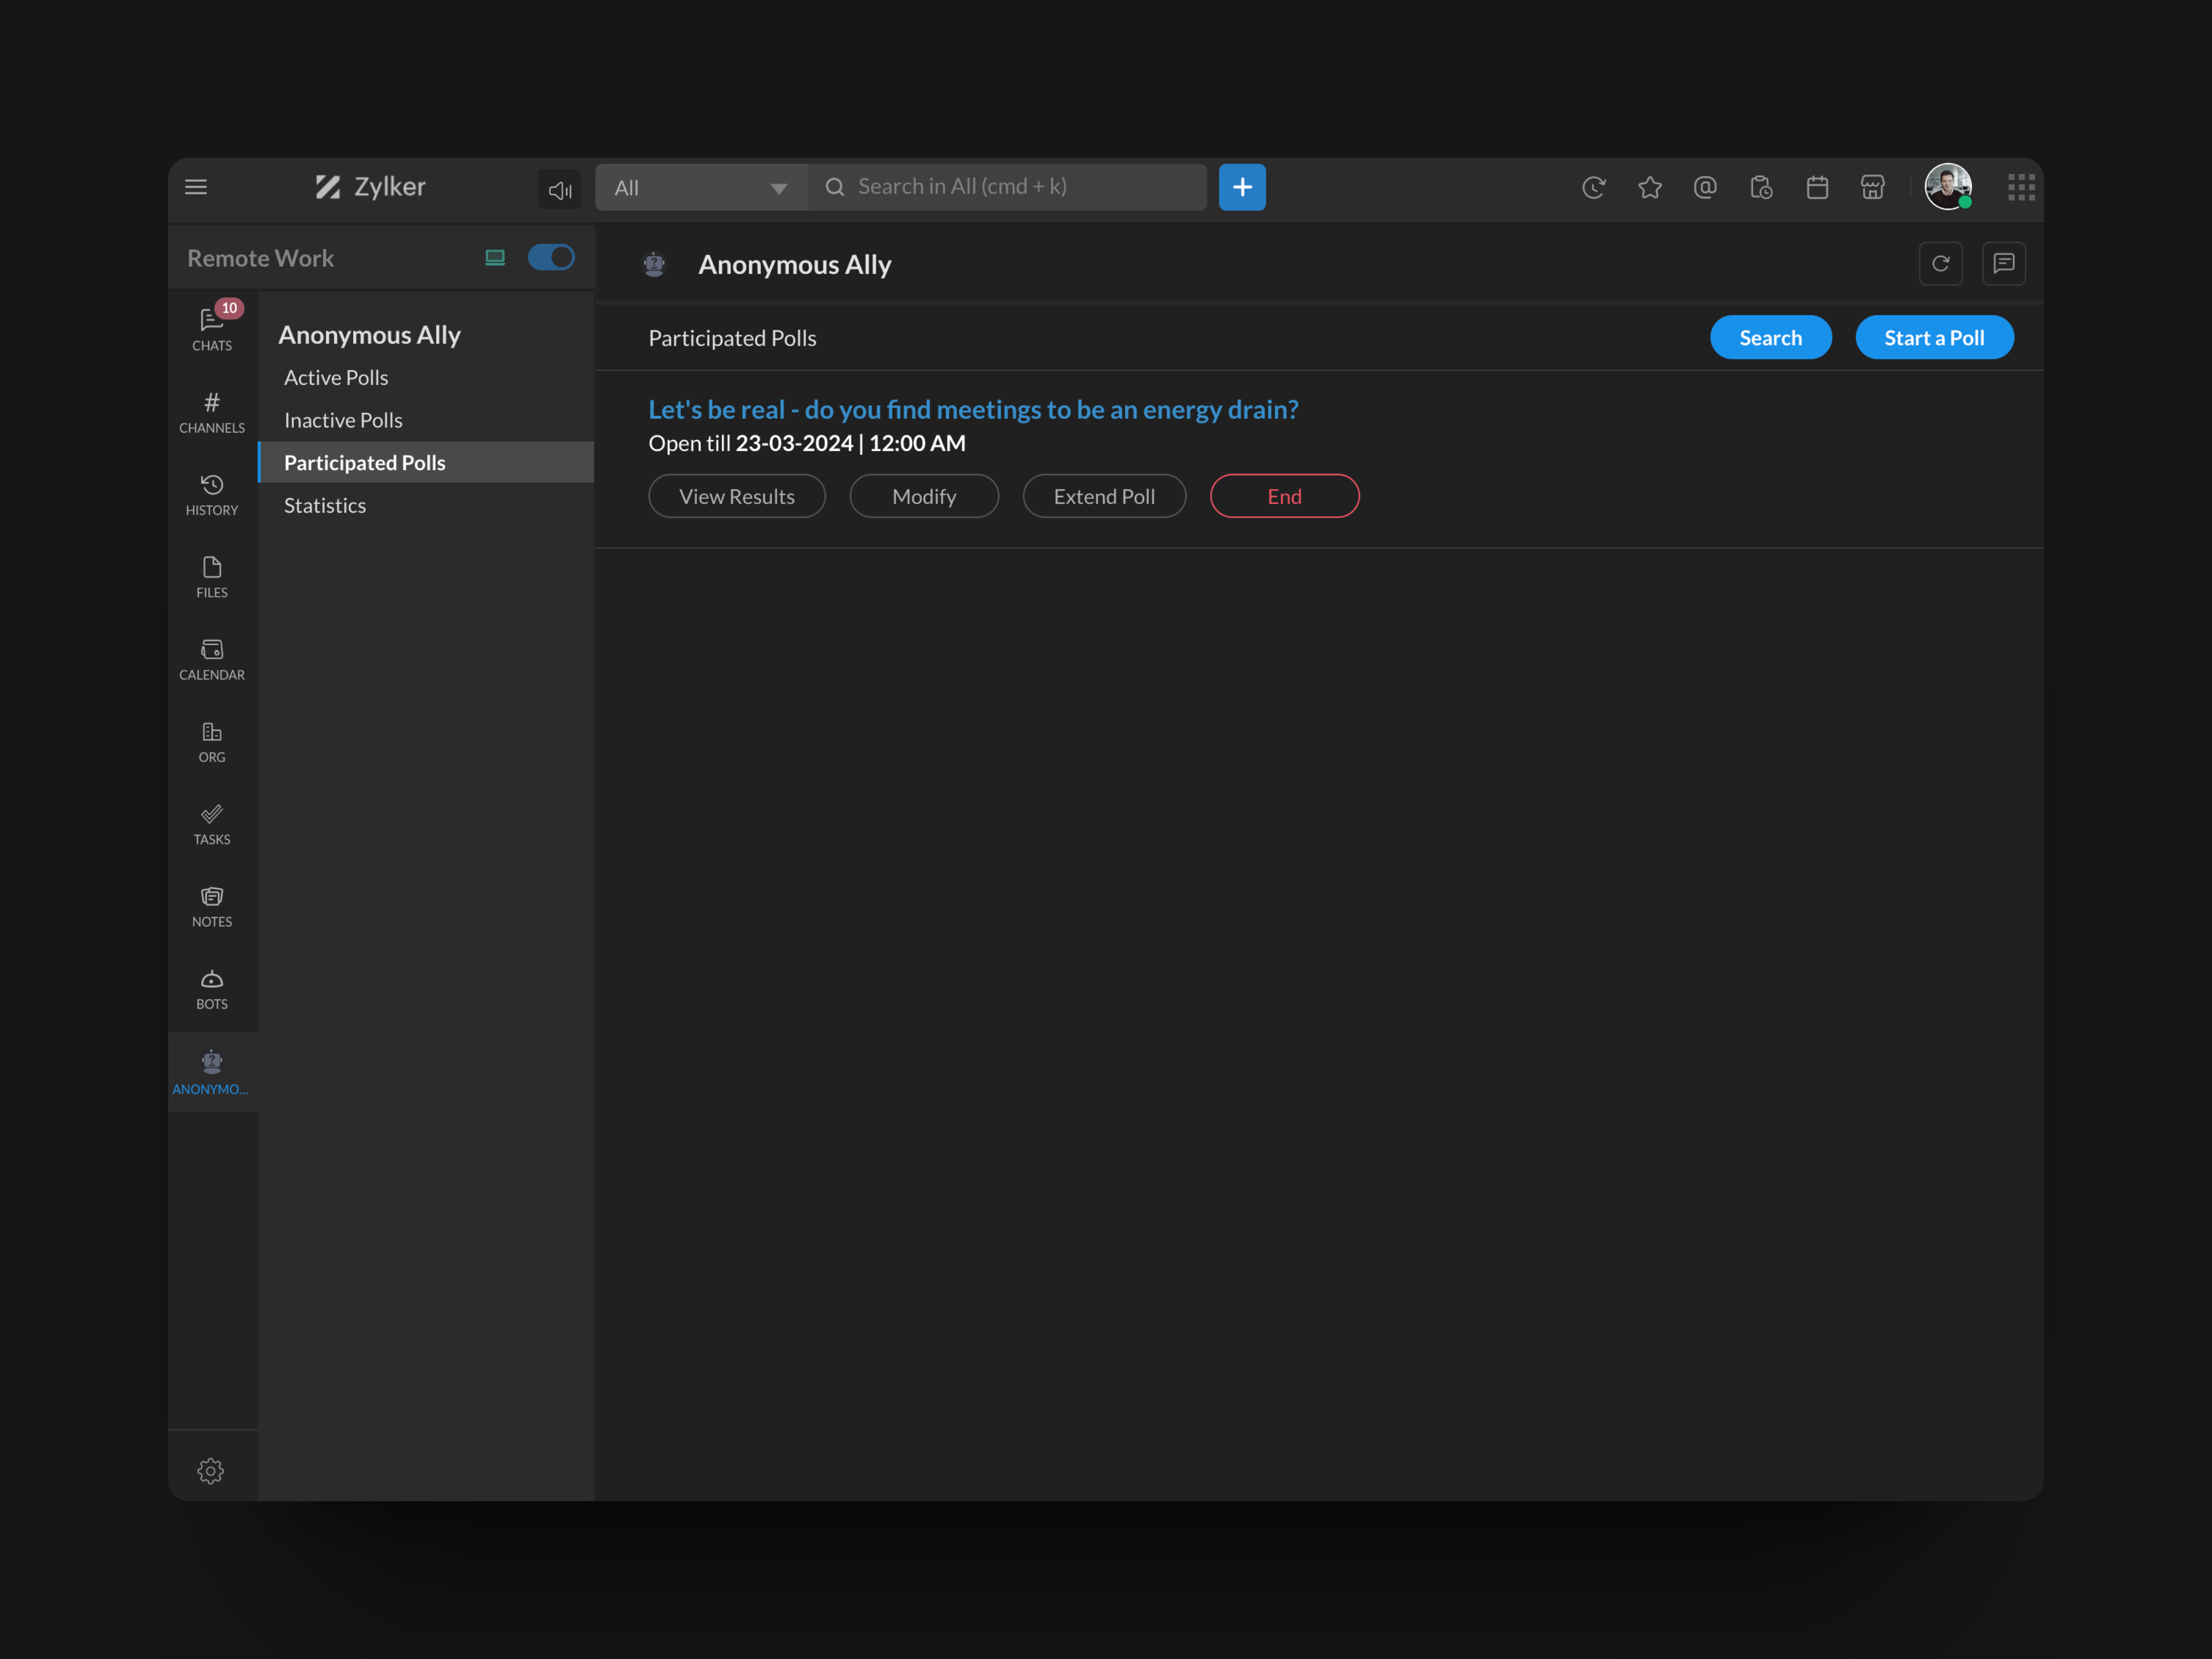2212x1659 pixels.
Task: Select Active Polls menu item
Action: coord(336,378)
